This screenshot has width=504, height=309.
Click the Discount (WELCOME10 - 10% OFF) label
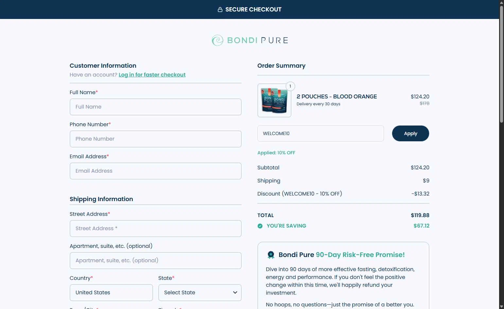(x=300, y=194)
